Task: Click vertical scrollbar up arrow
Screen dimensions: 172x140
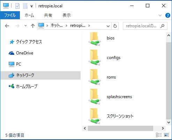Action: coord(169,36)
